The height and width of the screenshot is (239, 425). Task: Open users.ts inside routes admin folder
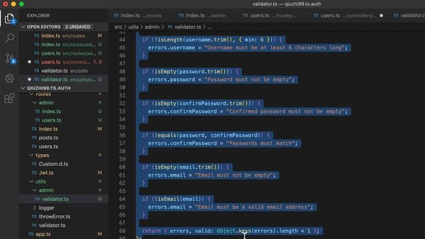(x=51, y=120)
